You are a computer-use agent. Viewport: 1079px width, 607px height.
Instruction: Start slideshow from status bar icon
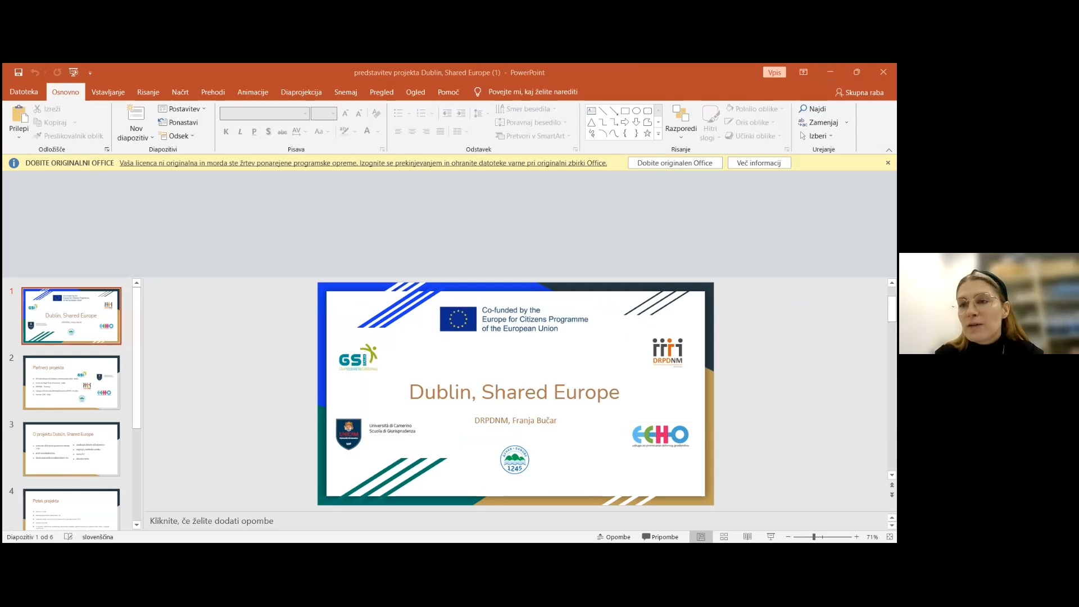[x=771, y=537]
